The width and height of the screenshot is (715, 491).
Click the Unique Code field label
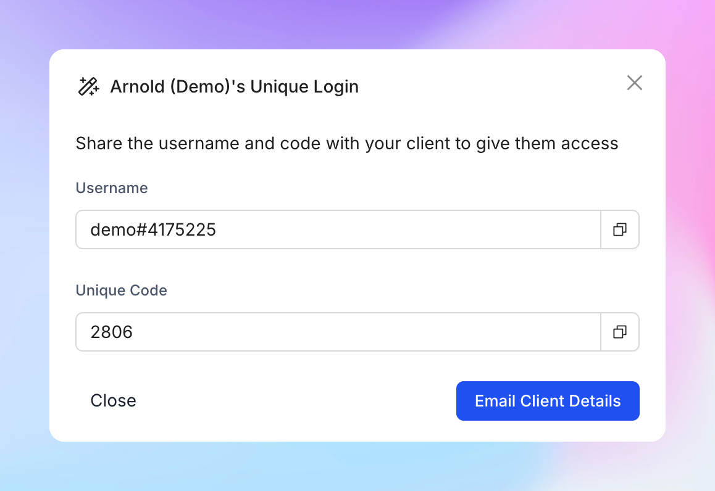[121, 290]
